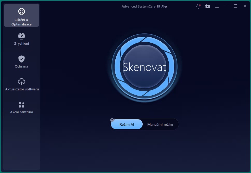The height and width of the screenshot is (173, 251).
Task: Switch scan mode to Režim AI
Action: [x=127, y=124]
